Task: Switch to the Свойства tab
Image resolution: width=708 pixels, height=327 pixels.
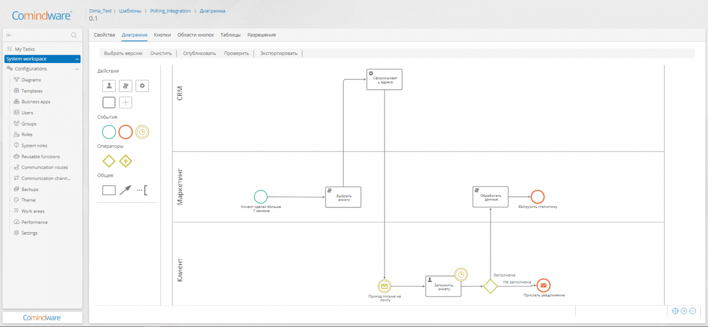Action: tap(104, 35)
